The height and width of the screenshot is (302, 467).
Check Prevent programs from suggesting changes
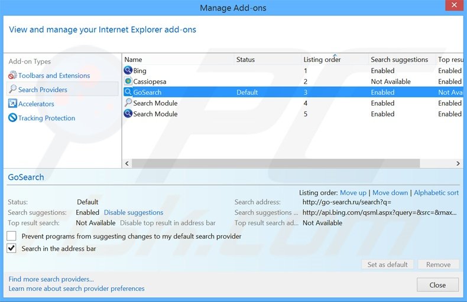[x=11, y=236]
